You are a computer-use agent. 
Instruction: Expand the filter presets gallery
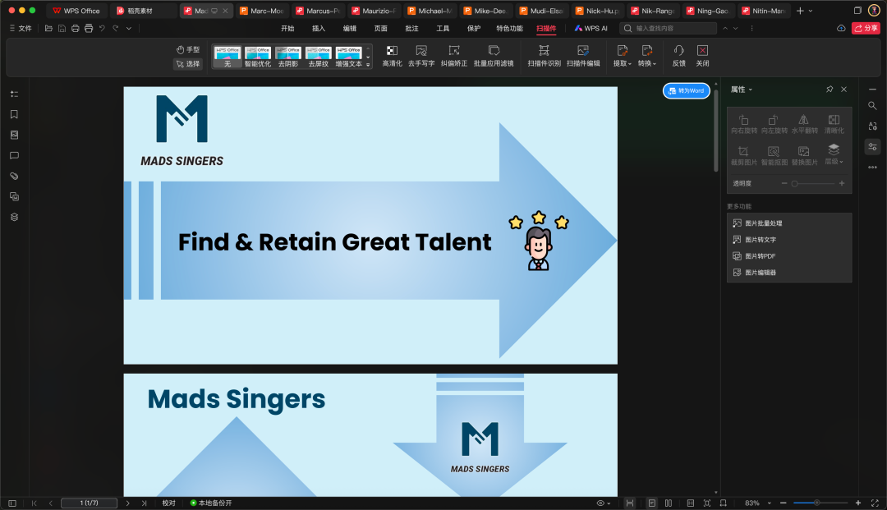click(x=368, y=64)
